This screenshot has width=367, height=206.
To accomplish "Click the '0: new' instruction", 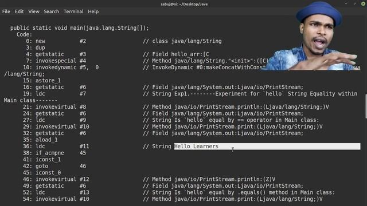I will pyautogui.click(x=56, y=41).
